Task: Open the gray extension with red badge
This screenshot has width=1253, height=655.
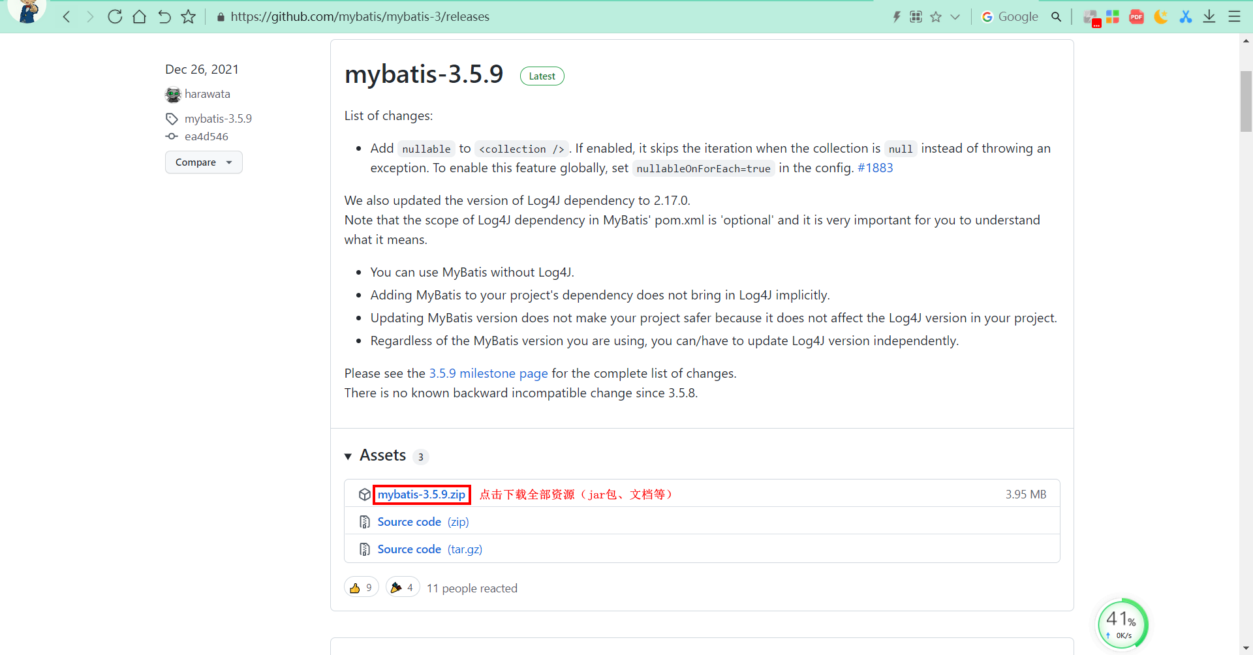Action: point(1091,18)
